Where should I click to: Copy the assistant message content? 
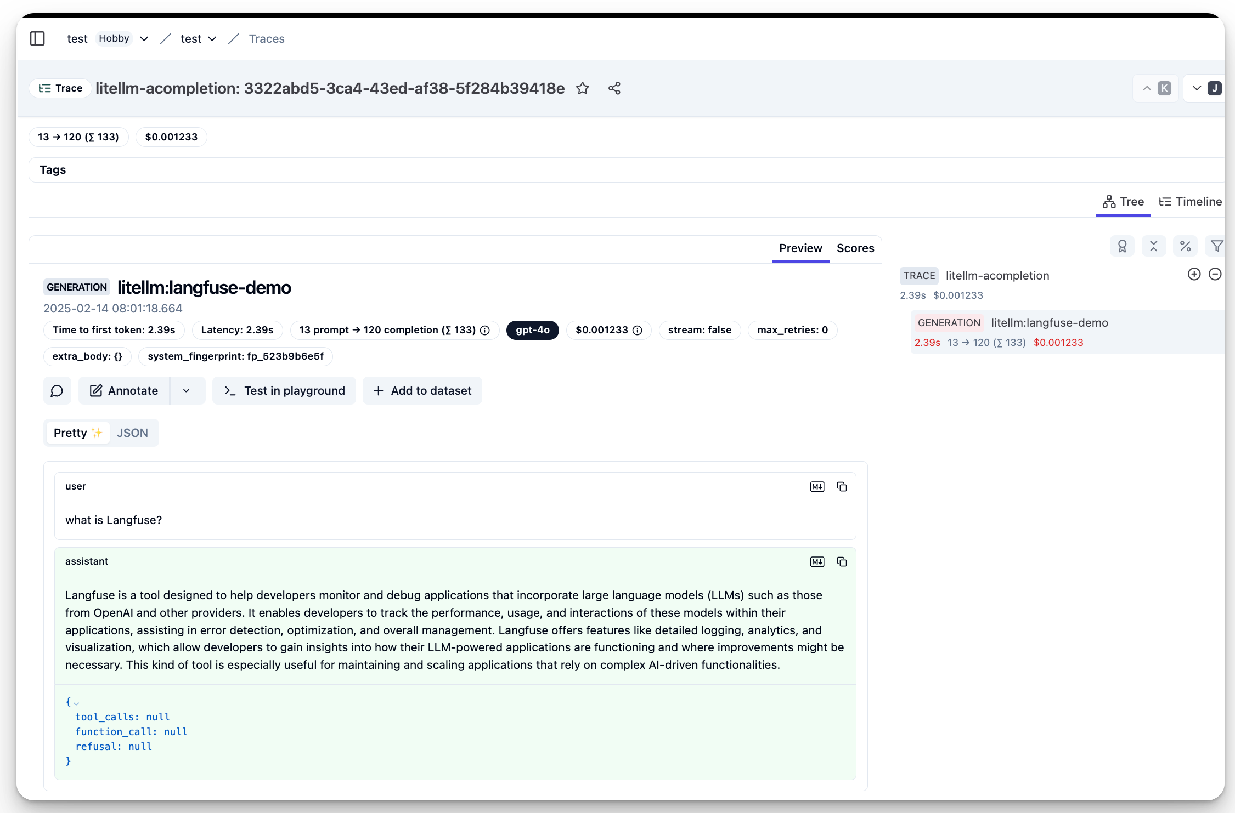tap(842, 562)
